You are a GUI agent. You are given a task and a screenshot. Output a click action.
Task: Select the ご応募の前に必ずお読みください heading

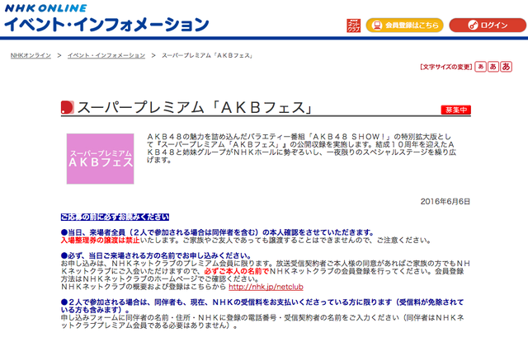(x=115, y=217)
